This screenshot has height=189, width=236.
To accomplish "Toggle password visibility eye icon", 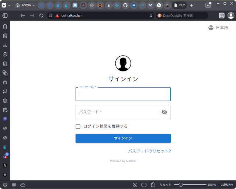I will (164, 112).
